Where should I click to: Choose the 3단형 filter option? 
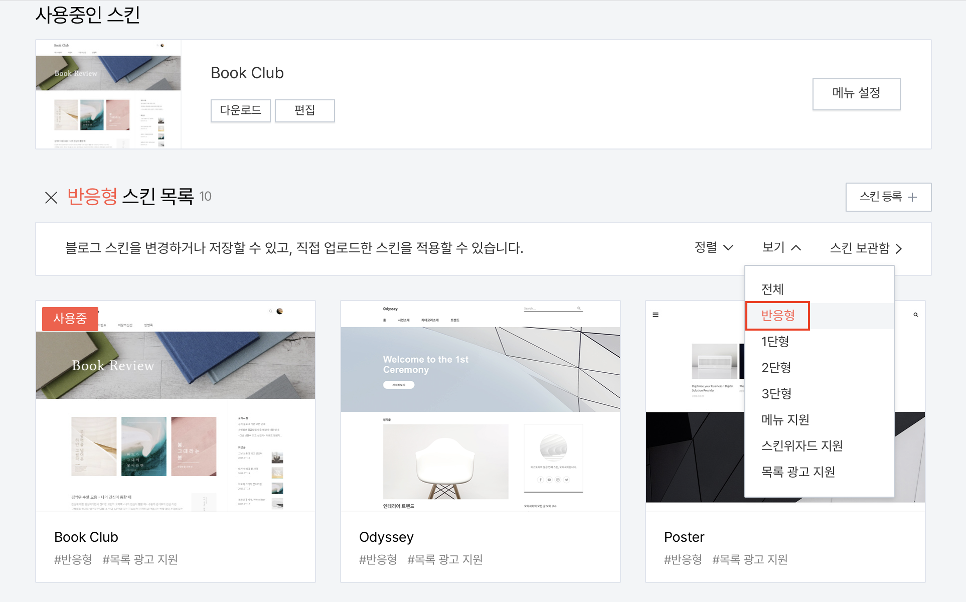coord(776,394)
